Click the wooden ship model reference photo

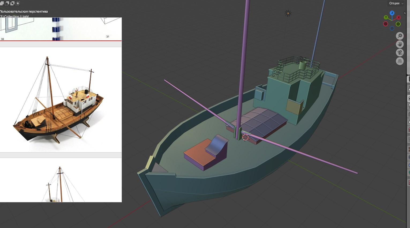[61, 100]
